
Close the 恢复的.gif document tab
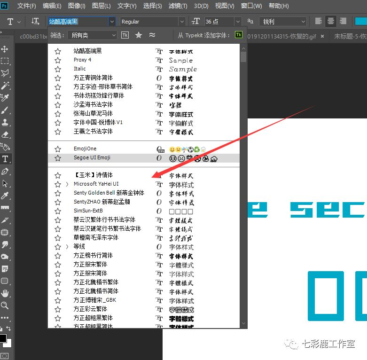pos(322,36)
